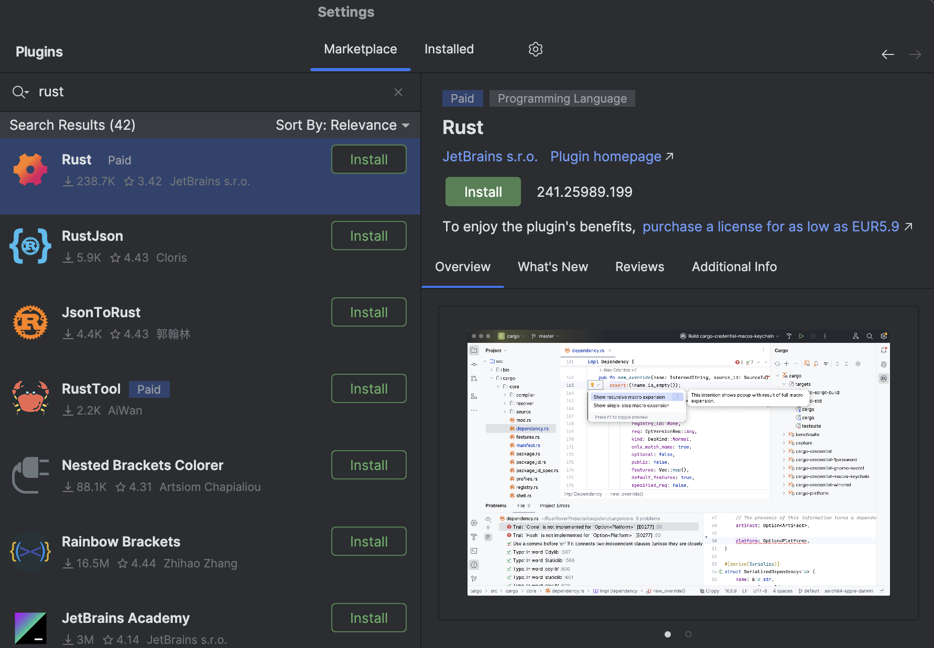Clear the rust search query
This screenshot has width=934, height=648.
tap(398, 92)
